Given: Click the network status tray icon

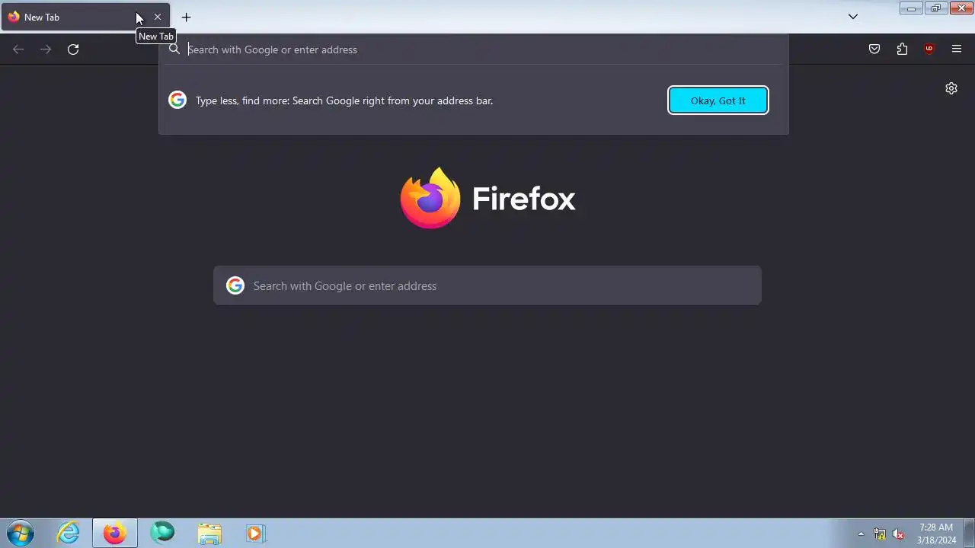Looking at the screenshot, I should coord(880,534).
